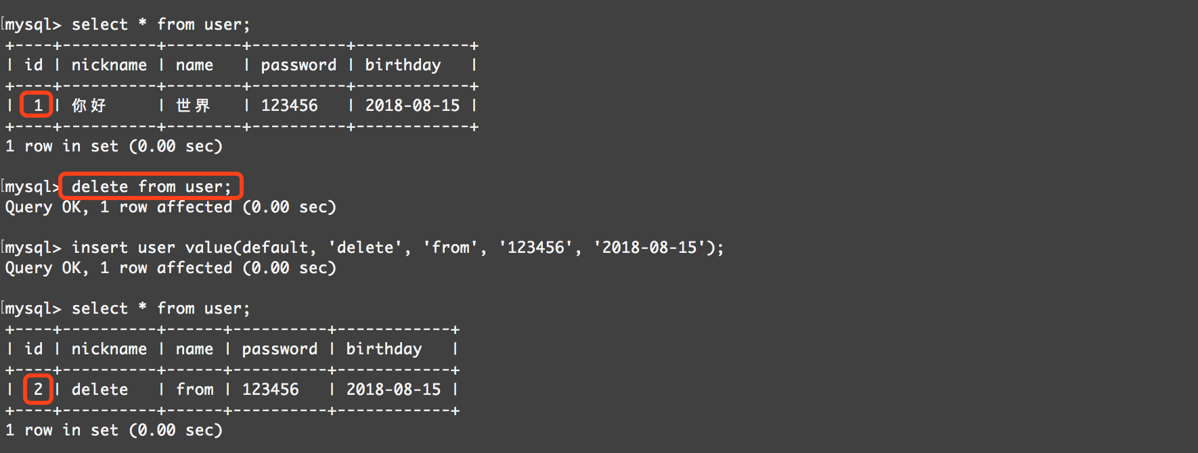Viewport: 1198px width, 453px height.
Task: Click "Query OK" message below delete command
Action: pos(46,207)
